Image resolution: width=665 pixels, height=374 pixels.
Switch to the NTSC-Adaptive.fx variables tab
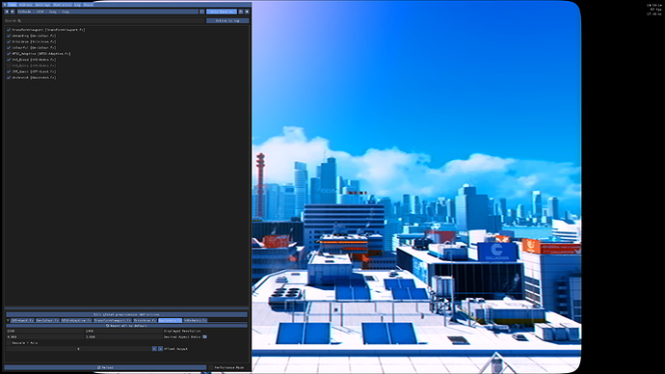coord(76,321)
